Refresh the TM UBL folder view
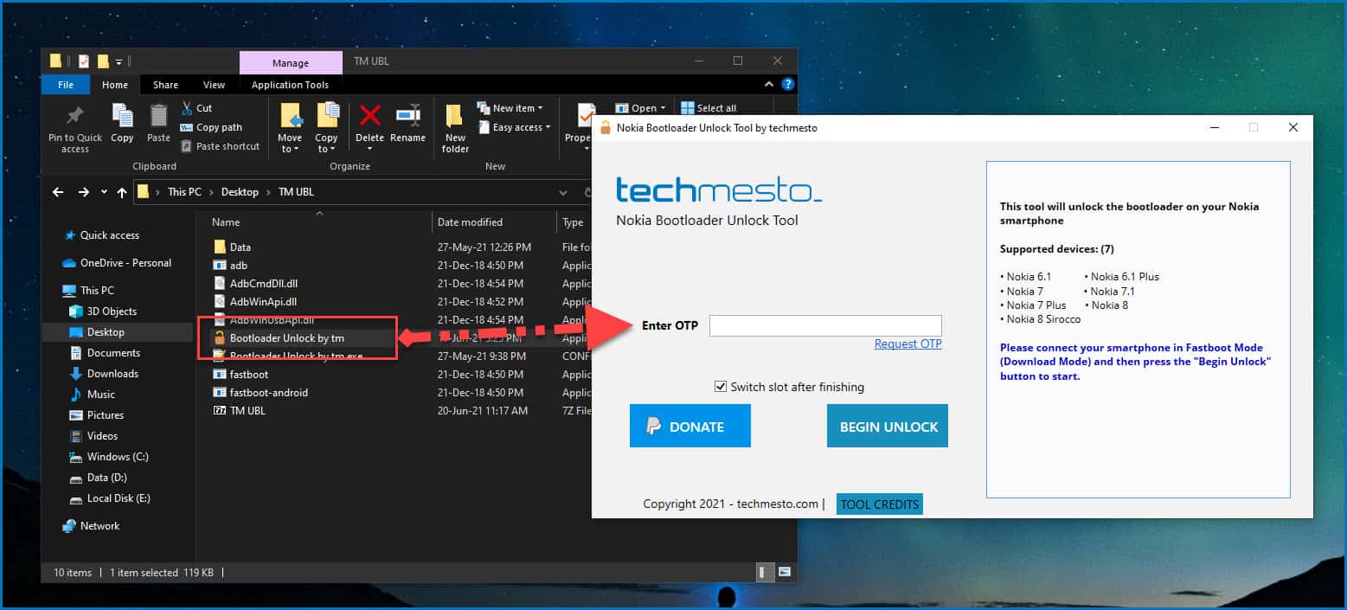 [587, 192]
